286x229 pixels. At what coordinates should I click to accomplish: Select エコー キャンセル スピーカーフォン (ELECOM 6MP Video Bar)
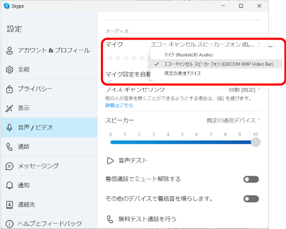(x=216, y=64)
